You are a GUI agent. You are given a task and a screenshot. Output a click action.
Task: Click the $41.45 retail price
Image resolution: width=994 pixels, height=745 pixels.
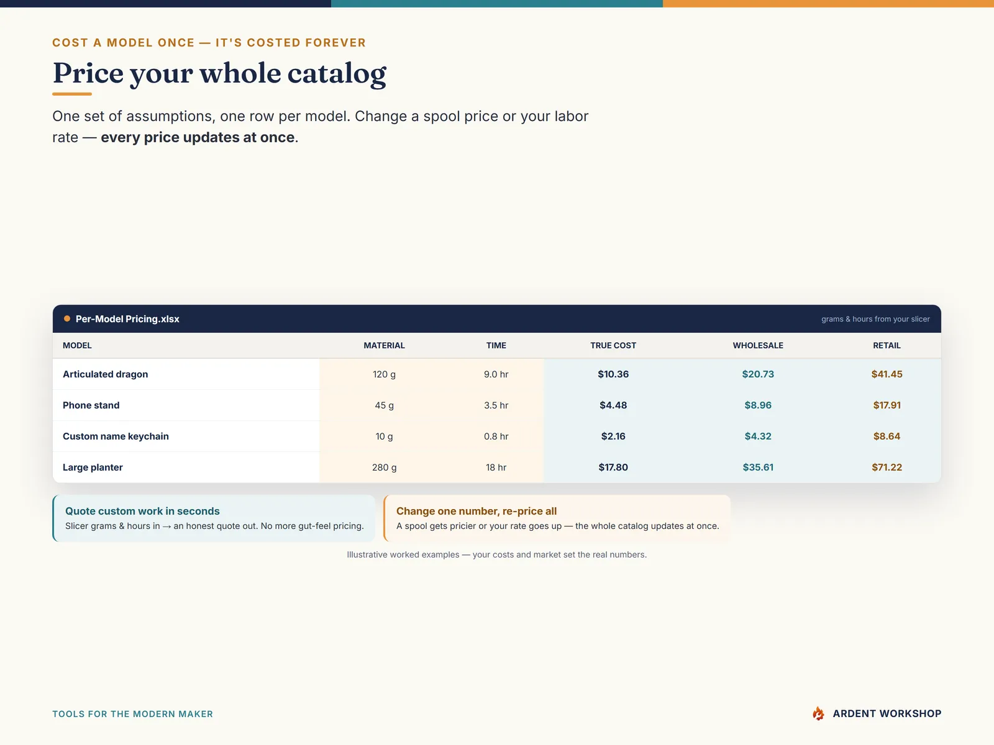pyautogui.click(x=887, y=374)
